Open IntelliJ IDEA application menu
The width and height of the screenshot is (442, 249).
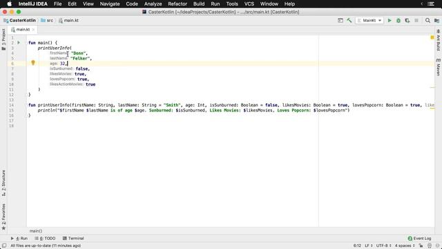pos(32,4)
